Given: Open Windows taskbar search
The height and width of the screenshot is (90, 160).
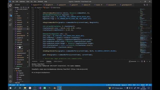Looking at the screenshot, I should (15, 88).
